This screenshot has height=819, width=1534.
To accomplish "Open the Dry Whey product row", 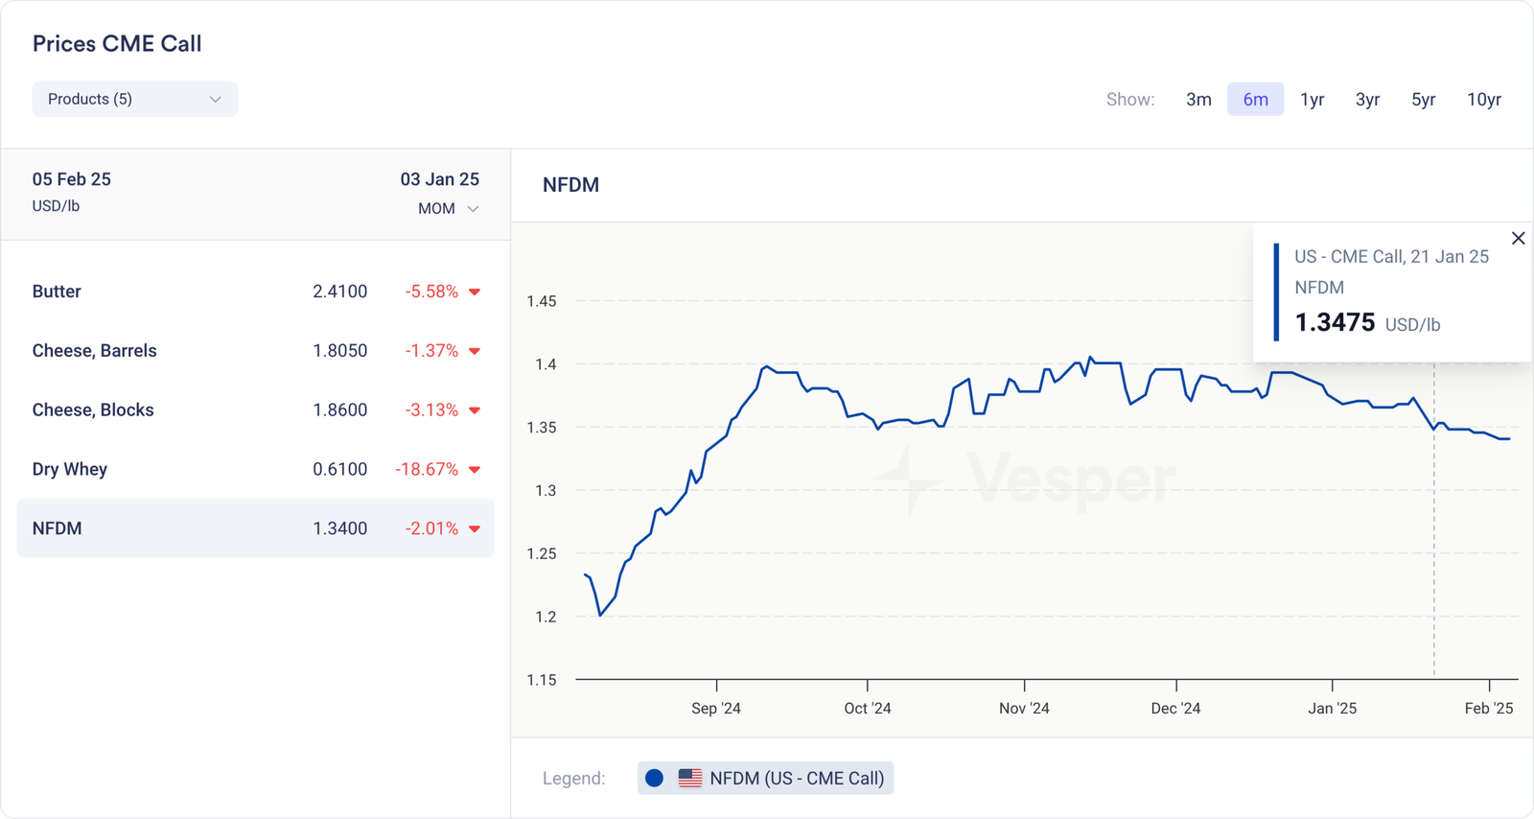I will tap(255, 469).
